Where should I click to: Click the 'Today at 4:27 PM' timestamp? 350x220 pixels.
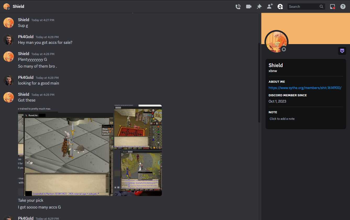tap(43, 20)
